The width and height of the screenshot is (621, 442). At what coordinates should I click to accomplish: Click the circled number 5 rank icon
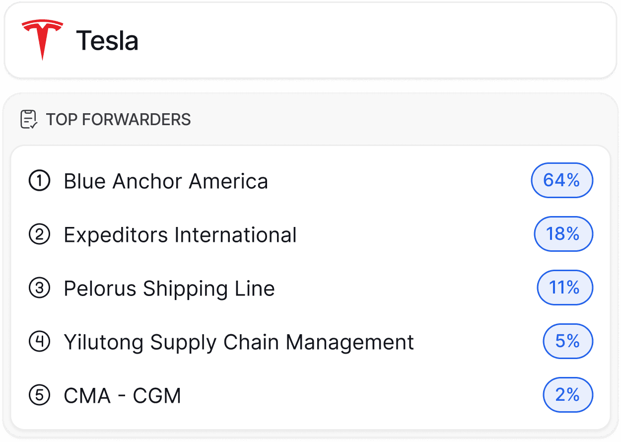click(40, 396)
